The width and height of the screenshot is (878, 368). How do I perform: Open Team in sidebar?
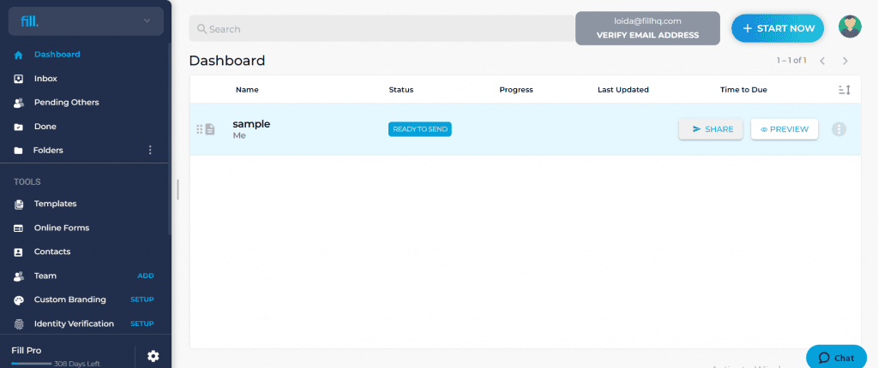(x=45, y=276)
